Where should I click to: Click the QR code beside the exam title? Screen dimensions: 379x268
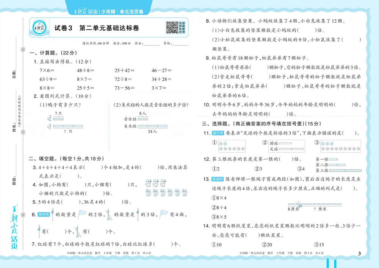tap(172, 28)
